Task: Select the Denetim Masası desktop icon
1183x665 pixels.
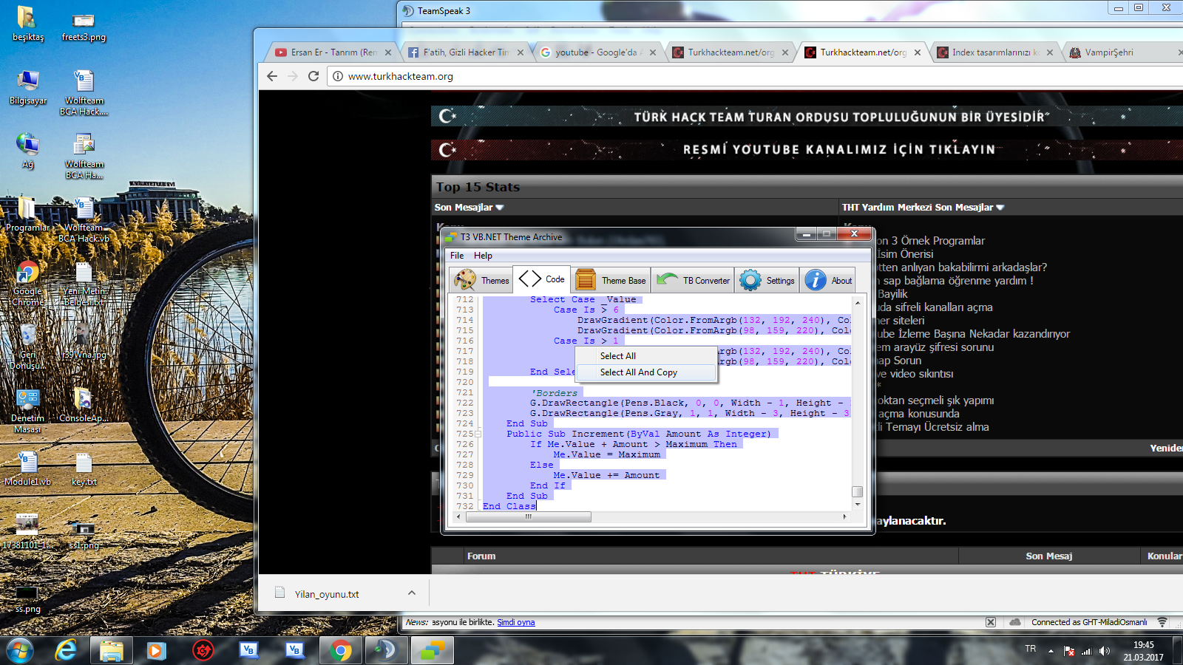Action: pos(28,410)
